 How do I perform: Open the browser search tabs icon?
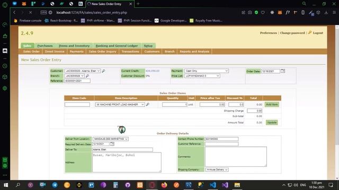(304, 4)
